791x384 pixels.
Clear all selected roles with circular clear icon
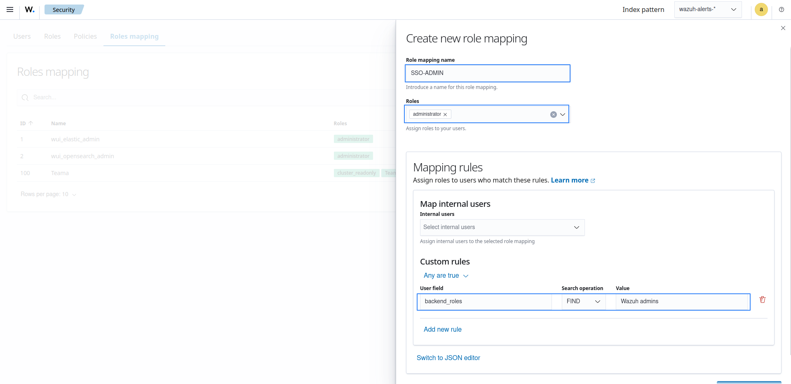point(553,114)
